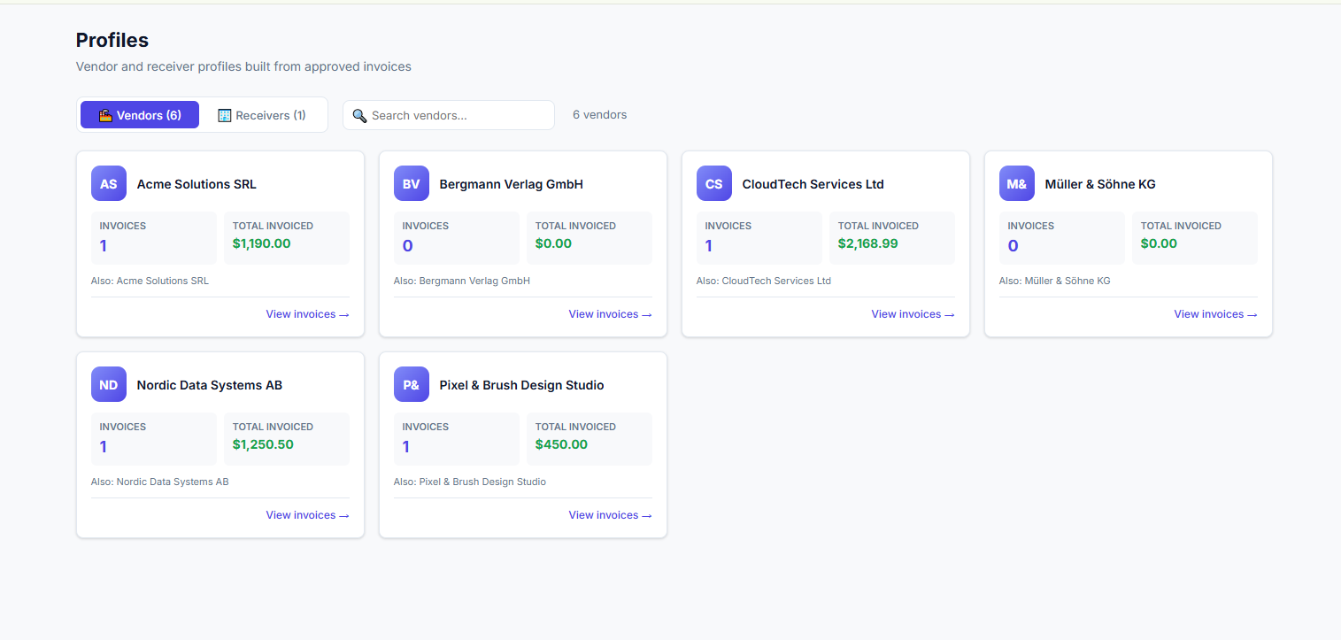Click the 'Also: Pixel & Brush Design Studio' alias
This screenshot has height=640, width=1341.
tap(470, 482)
